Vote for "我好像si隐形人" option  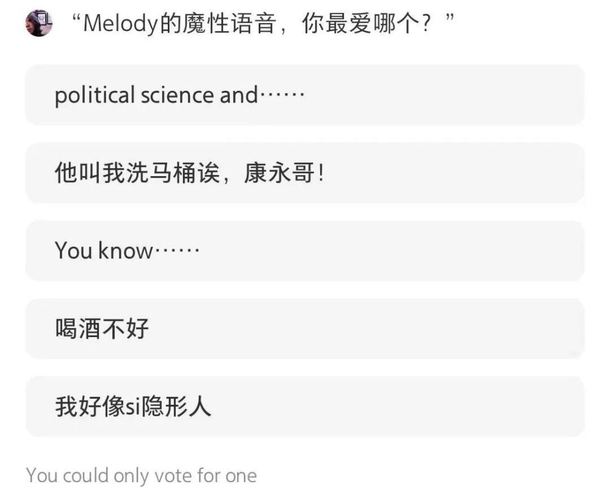(x=305, y=406)
